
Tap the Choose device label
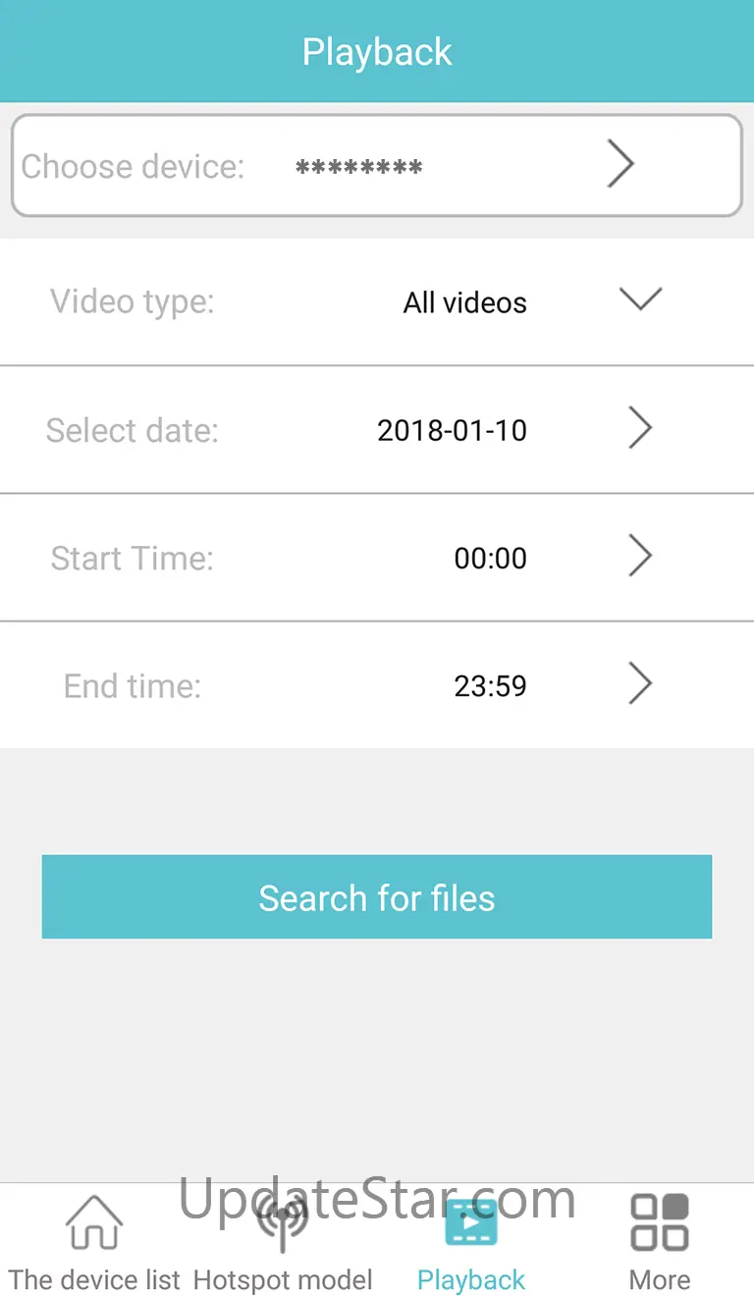(x=133, y=166)
